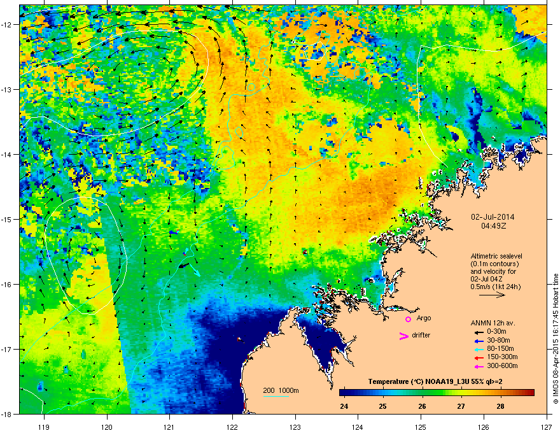
Task: Click the dark red end of temperature colorbar
Action: click(530, 393)
